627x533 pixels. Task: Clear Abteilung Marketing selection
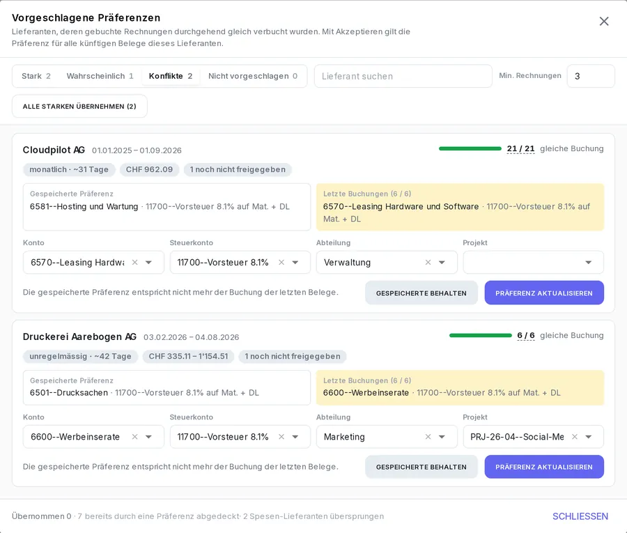428,437
